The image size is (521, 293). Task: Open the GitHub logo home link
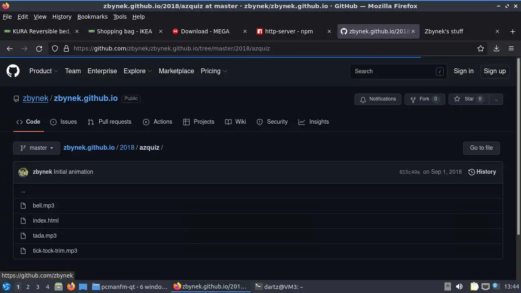tap(13, 71)
